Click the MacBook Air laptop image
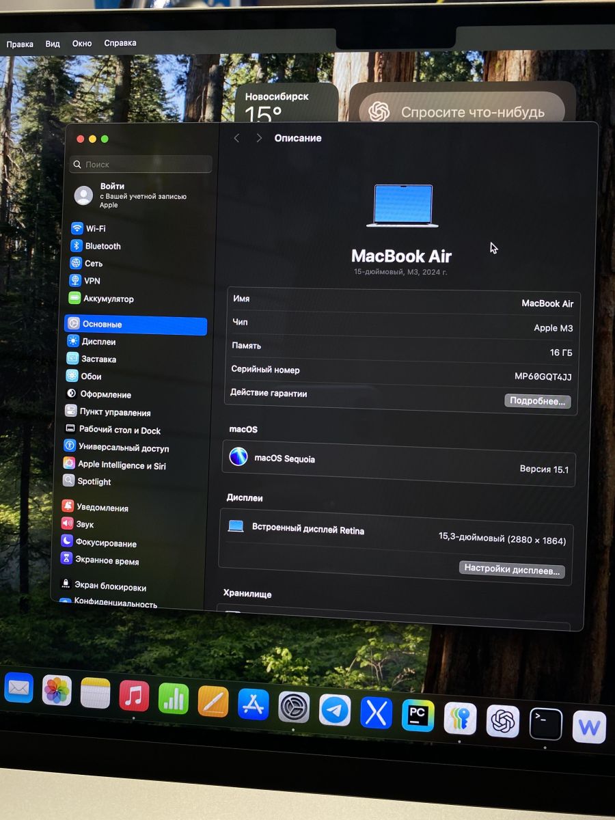Screen dimensions: 615x820 402,205
